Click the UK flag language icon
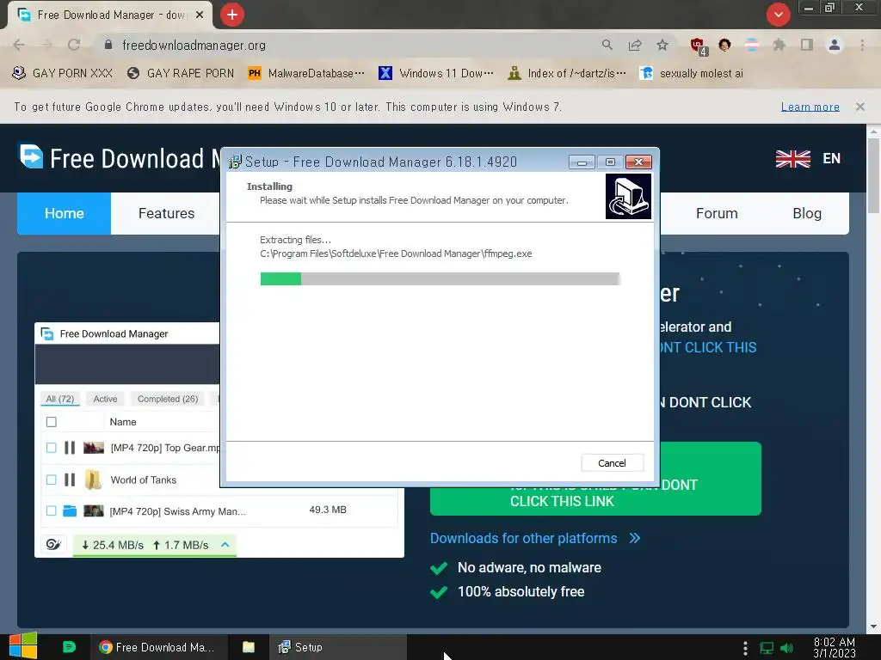This screenshot has height=660, width=881. 792,159
